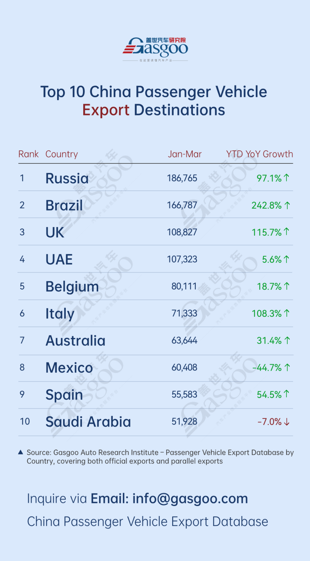Open the info@gasgoo.com email link
This screenshot has height=561, width=310.
(190, 499)
